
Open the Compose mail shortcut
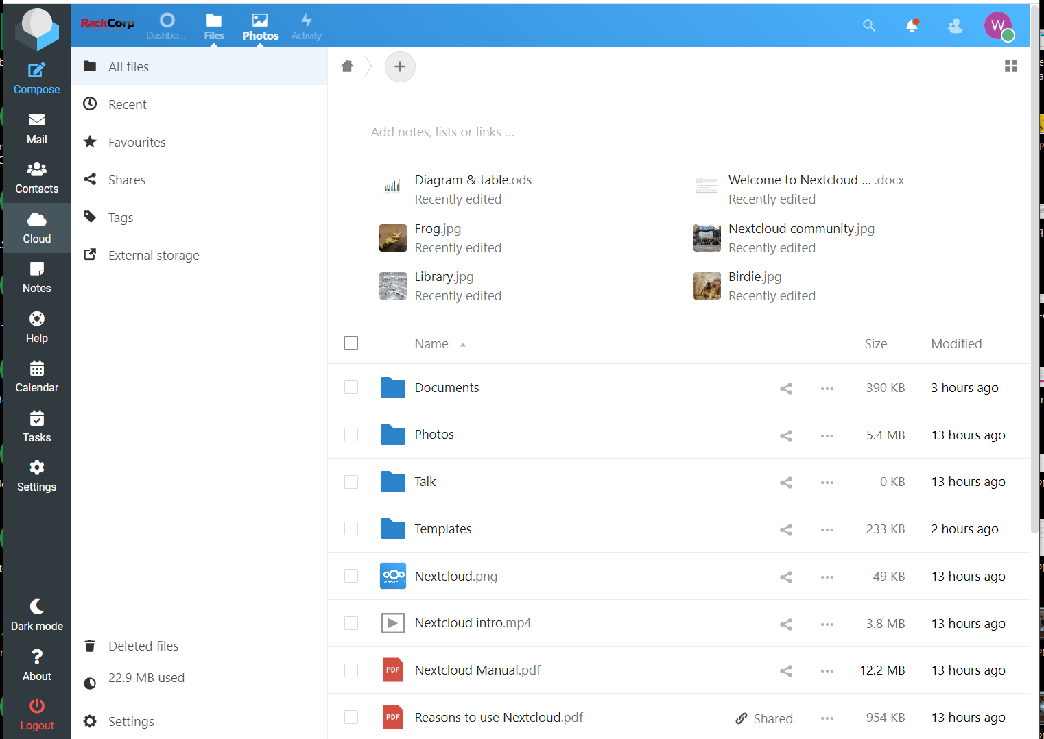pyautogui.click(x=37, y=79)
